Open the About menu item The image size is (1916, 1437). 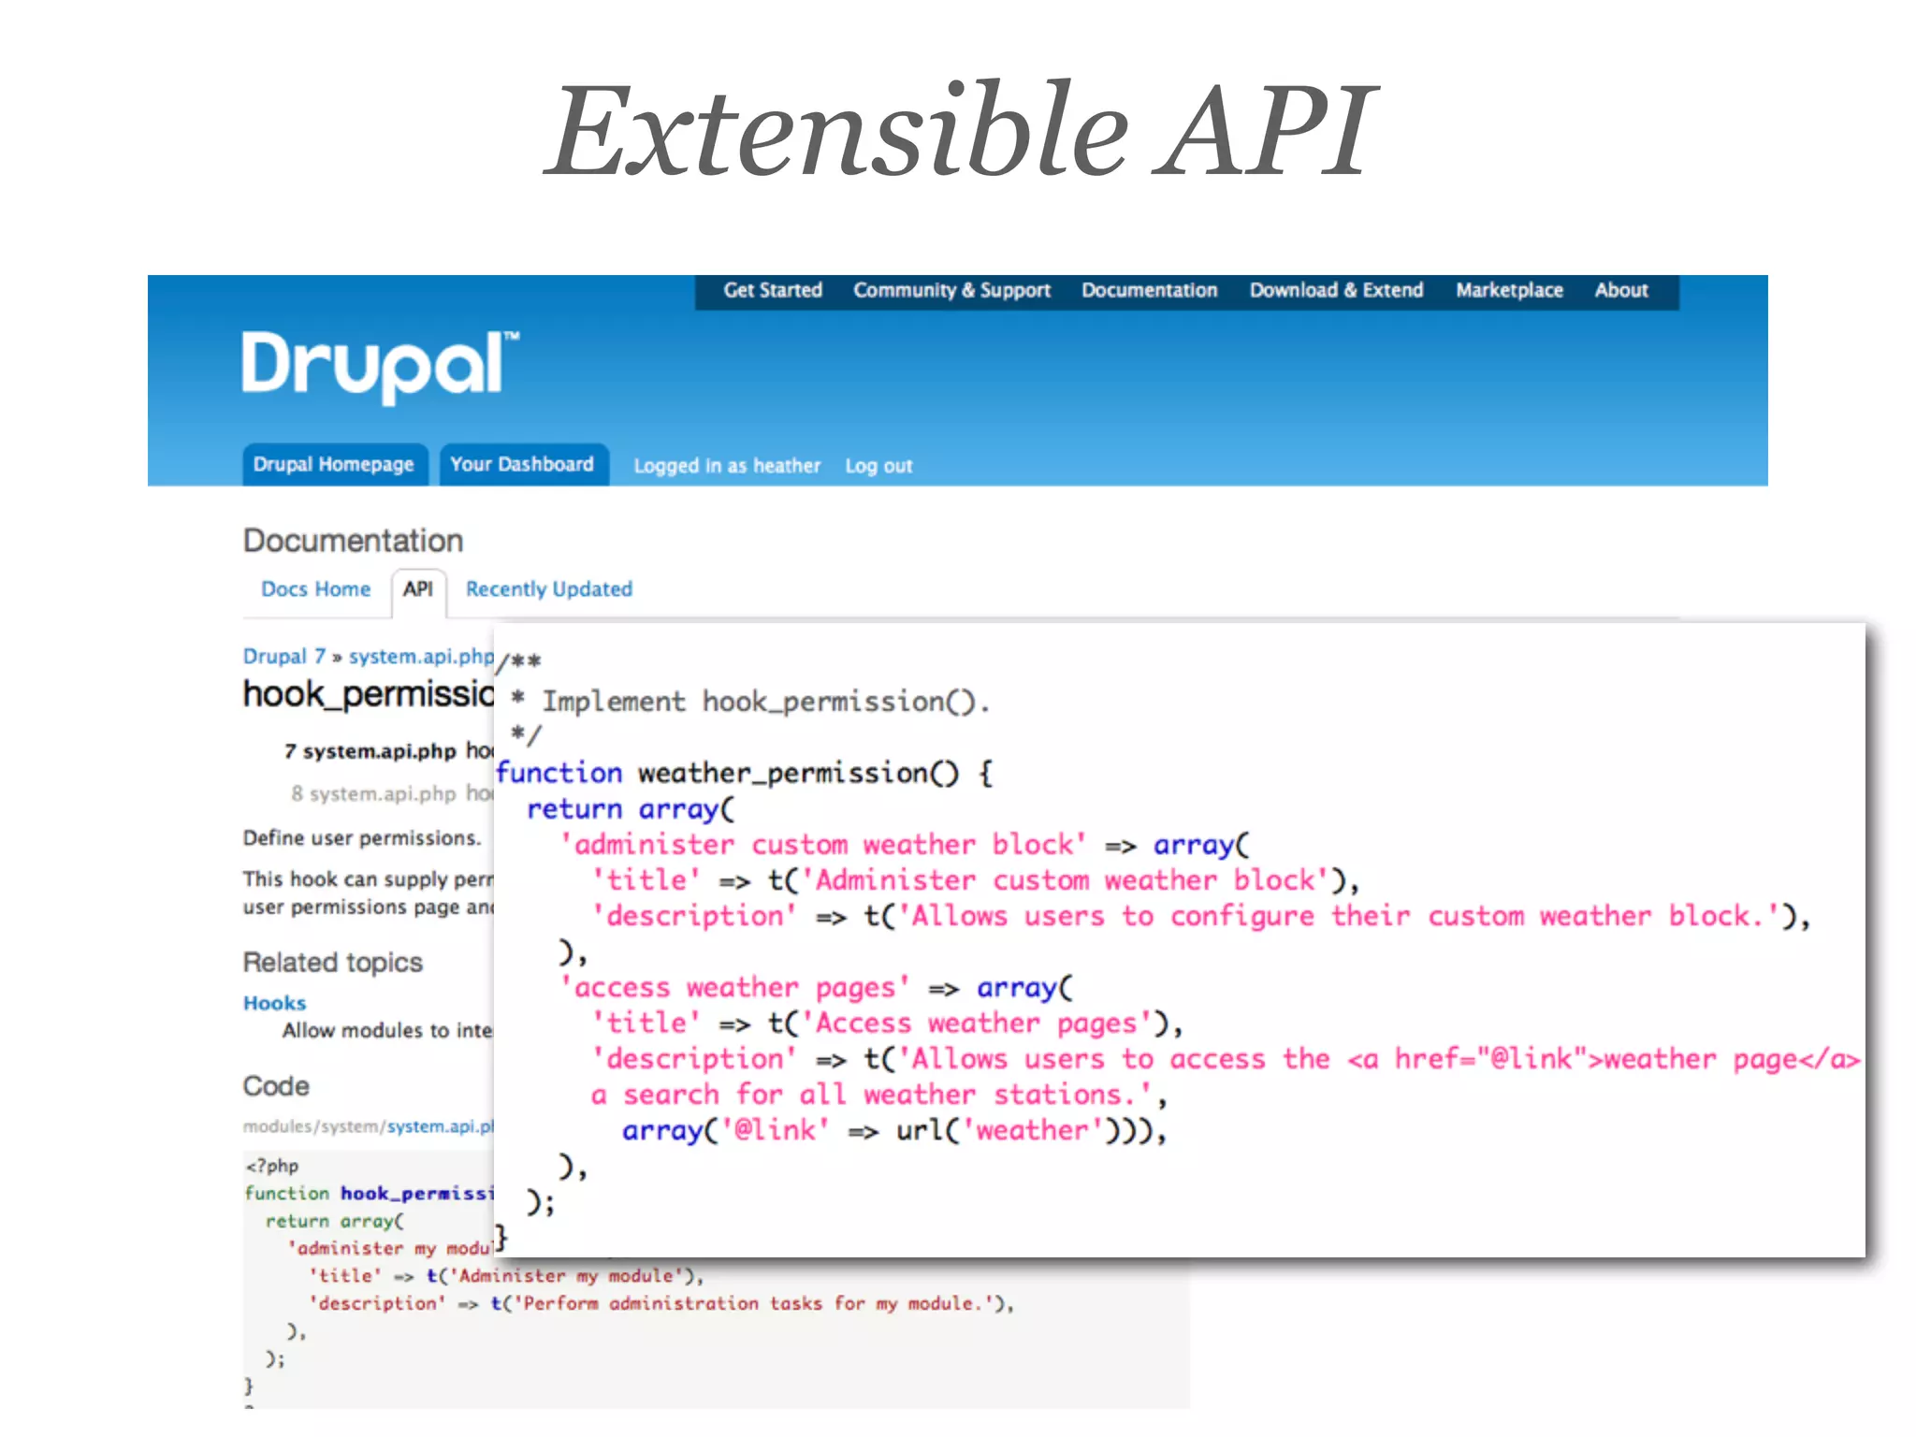(x=1621, y=290)
